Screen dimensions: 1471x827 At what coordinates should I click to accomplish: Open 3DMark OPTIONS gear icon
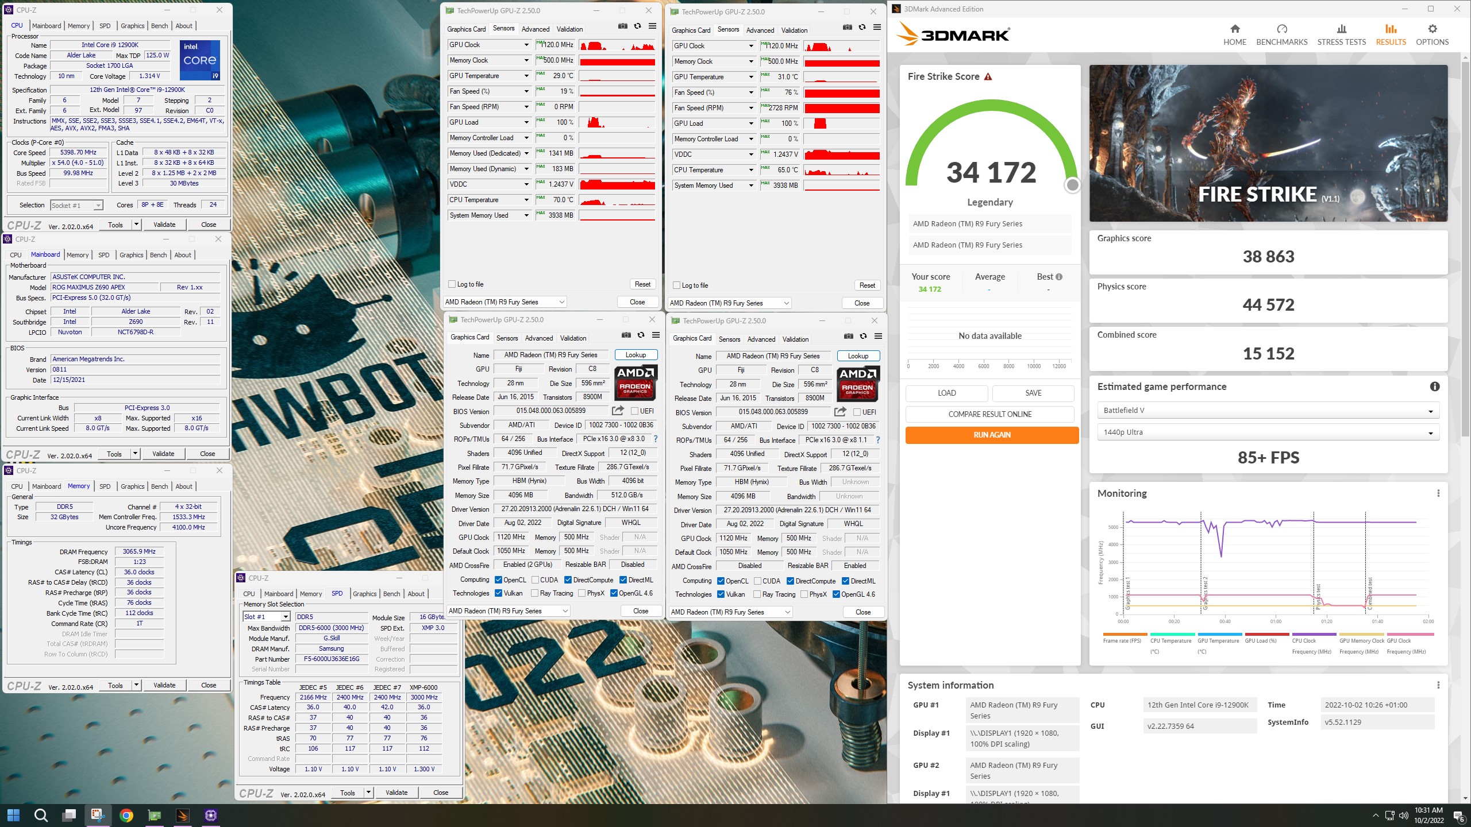click(x=1432, y=29)
